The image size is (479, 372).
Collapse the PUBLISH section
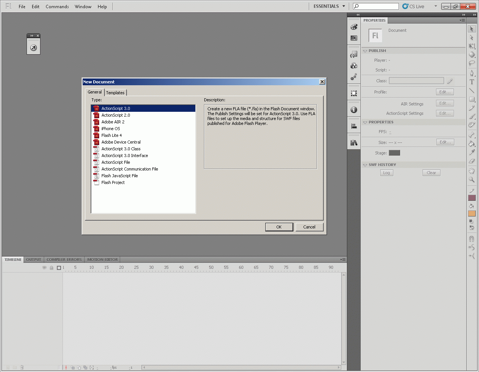(x=365, y=51)
